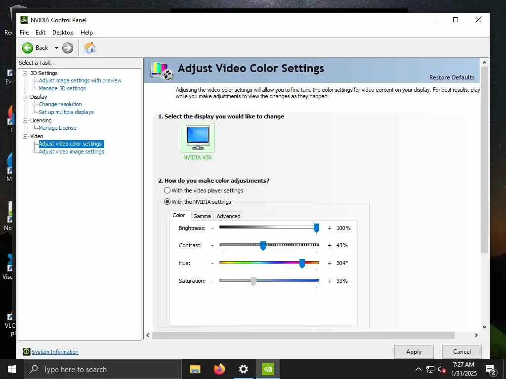Screen dimensions: 506x379
Task: Click the Contrast minus icon
Action: tap(212, 246)
